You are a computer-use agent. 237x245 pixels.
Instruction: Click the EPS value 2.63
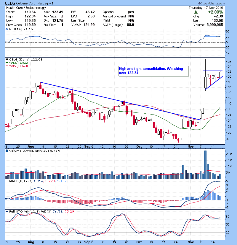click(x=91, y=16)
